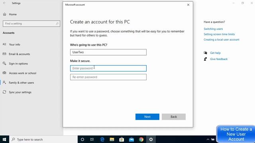The height and width of the screenshot is (143, 255).
Task: Click the Your info icon
Action: pos(4,44)
